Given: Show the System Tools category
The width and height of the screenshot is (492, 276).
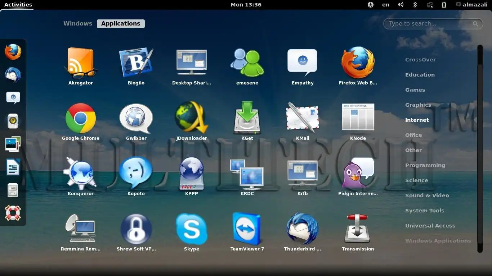Looking at the screenshot, I should pos(425,211).
